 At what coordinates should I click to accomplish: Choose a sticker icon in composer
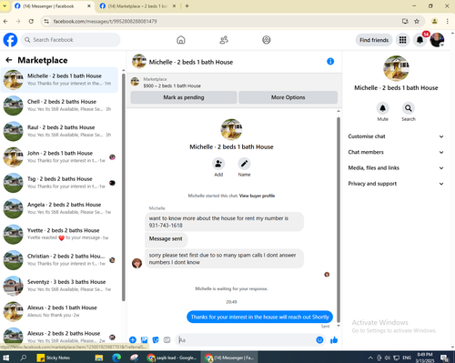click(x=156, y=340)
